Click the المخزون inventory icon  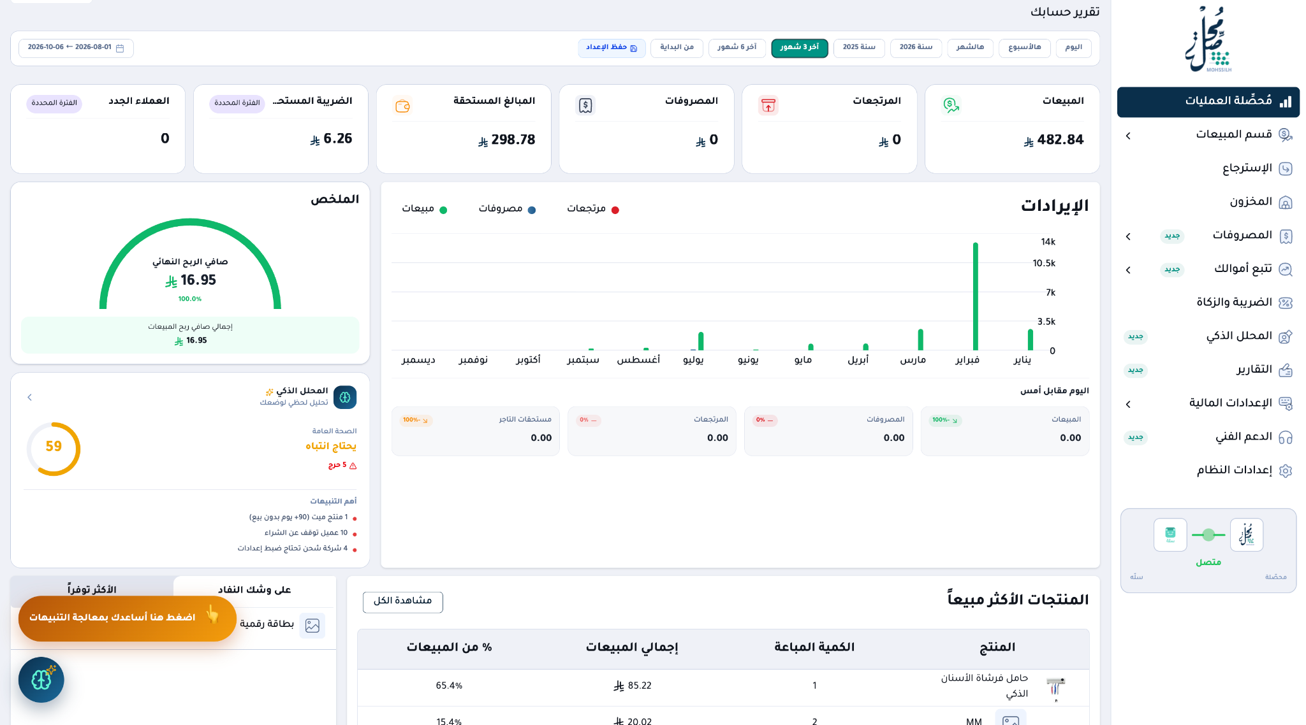point(1286,202)
